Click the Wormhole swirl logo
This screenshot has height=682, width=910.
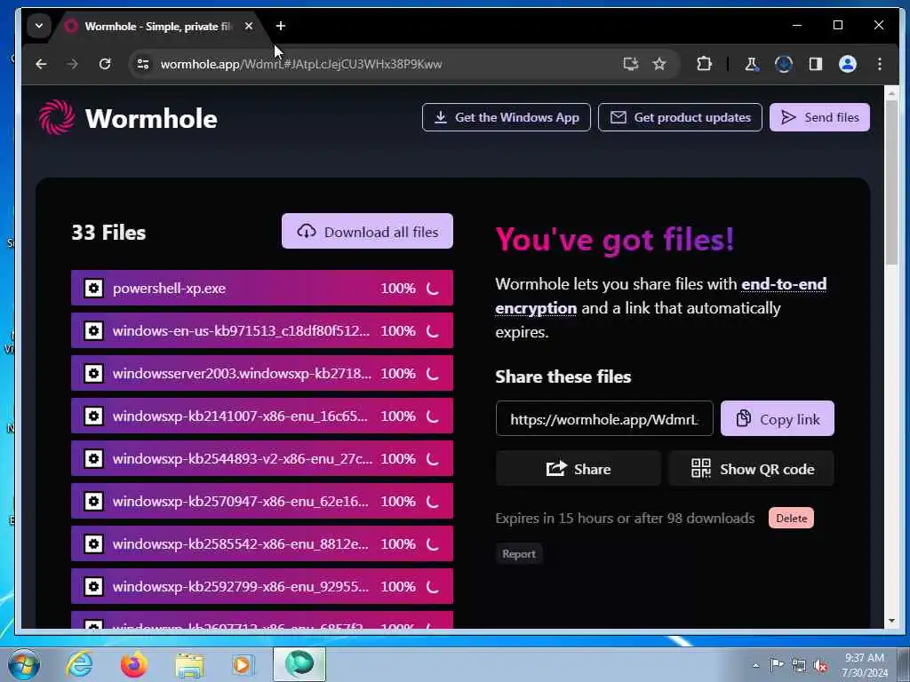tap(56, 118)
